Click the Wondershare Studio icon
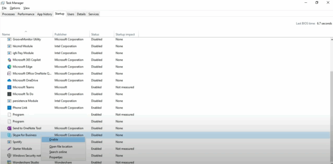The width and height of the screenshot is (333, 164). click(x=9, y=162)
